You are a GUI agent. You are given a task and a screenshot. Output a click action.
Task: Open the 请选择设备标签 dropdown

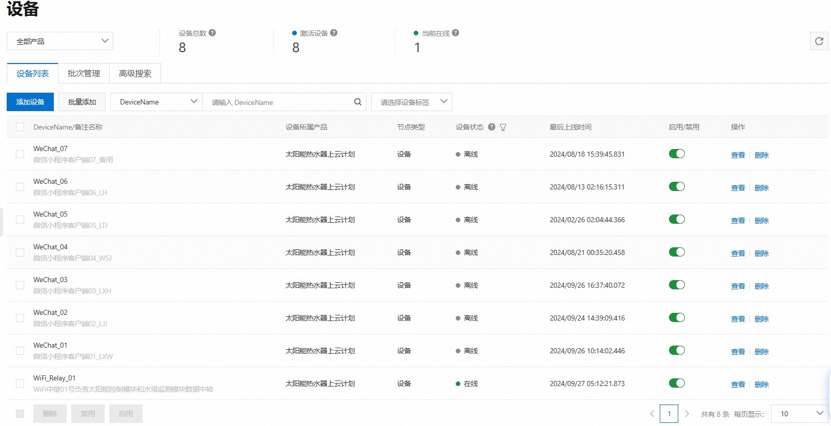pos(411,102)
